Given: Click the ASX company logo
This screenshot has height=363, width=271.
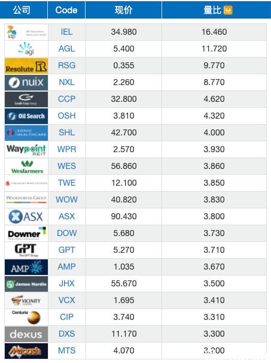Looking at the screenshot, I should (26, 217).
